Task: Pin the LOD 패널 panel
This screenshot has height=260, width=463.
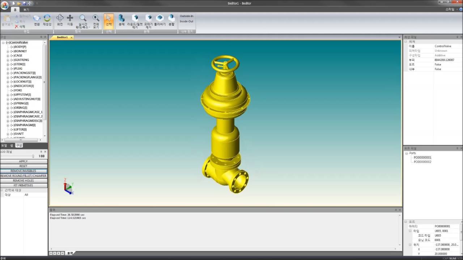Action: click(x=41, y=152)
